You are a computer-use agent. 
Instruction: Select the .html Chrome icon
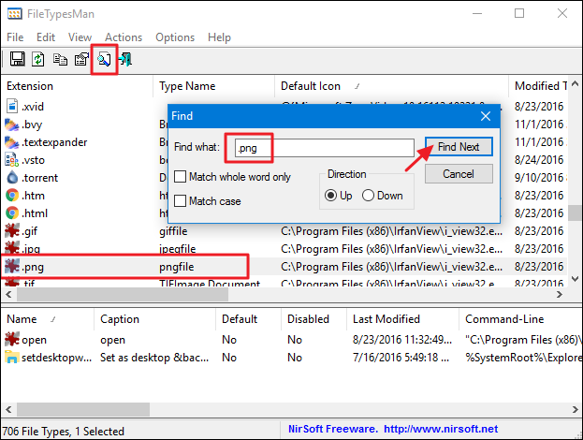(12, 213)
